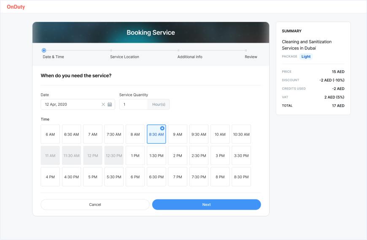Viewport: 367px width, 240px height.
Task: Select the 10:30 AM time slot
Action: pyautogui.click(x=241, y=134)
